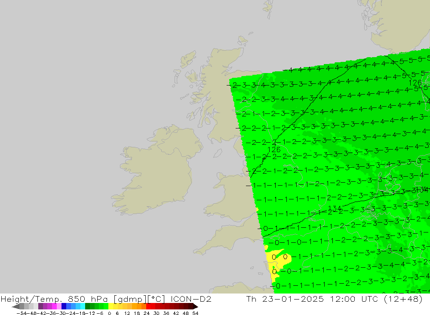The width and height of the screenshot is (430, 315).
Task: Click the '12:00 UTC' time label
Action: 353,299
